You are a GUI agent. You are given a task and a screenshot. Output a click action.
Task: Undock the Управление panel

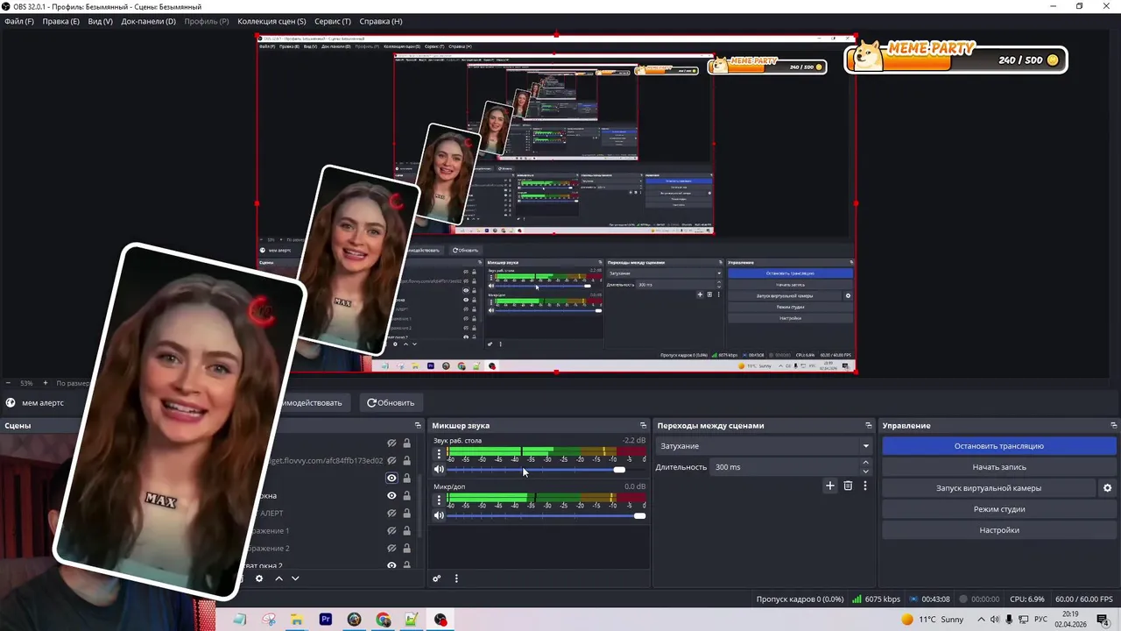1113,426
